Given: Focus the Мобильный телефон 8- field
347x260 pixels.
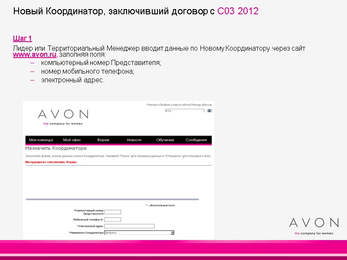Looking at the screenshot, I should (113, 220).
